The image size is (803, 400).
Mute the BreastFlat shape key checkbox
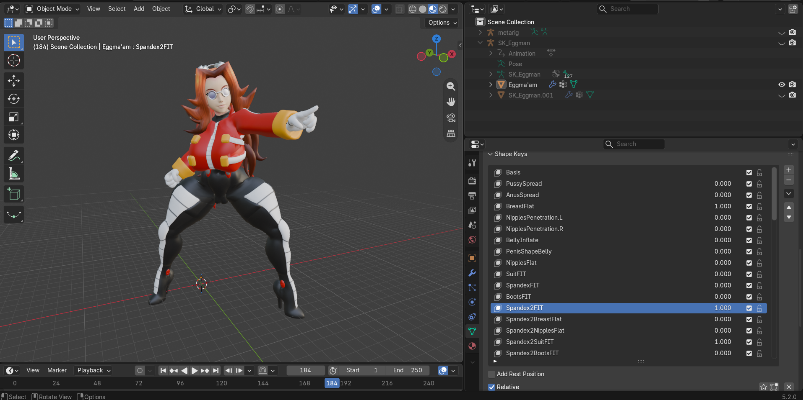749,206
